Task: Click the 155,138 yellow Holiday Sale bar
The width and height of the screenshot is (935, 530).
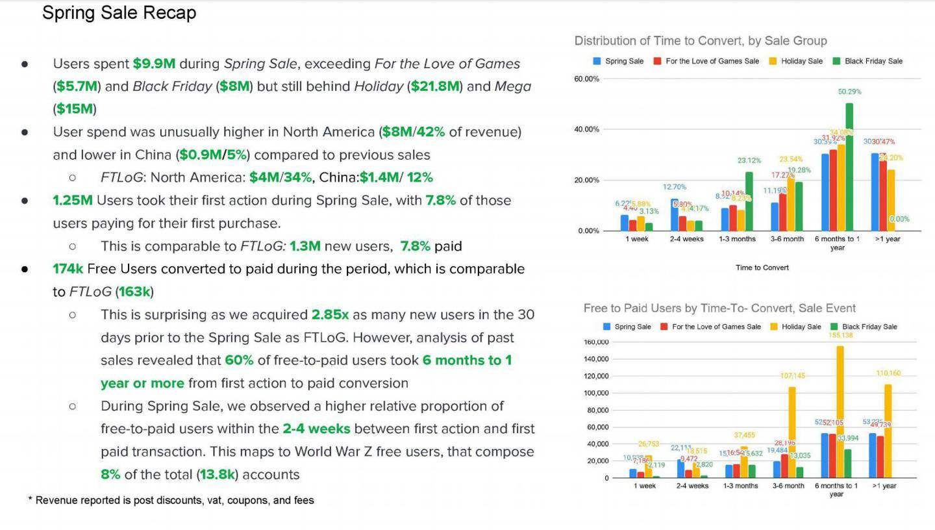Action: click(x=840, y=412)
